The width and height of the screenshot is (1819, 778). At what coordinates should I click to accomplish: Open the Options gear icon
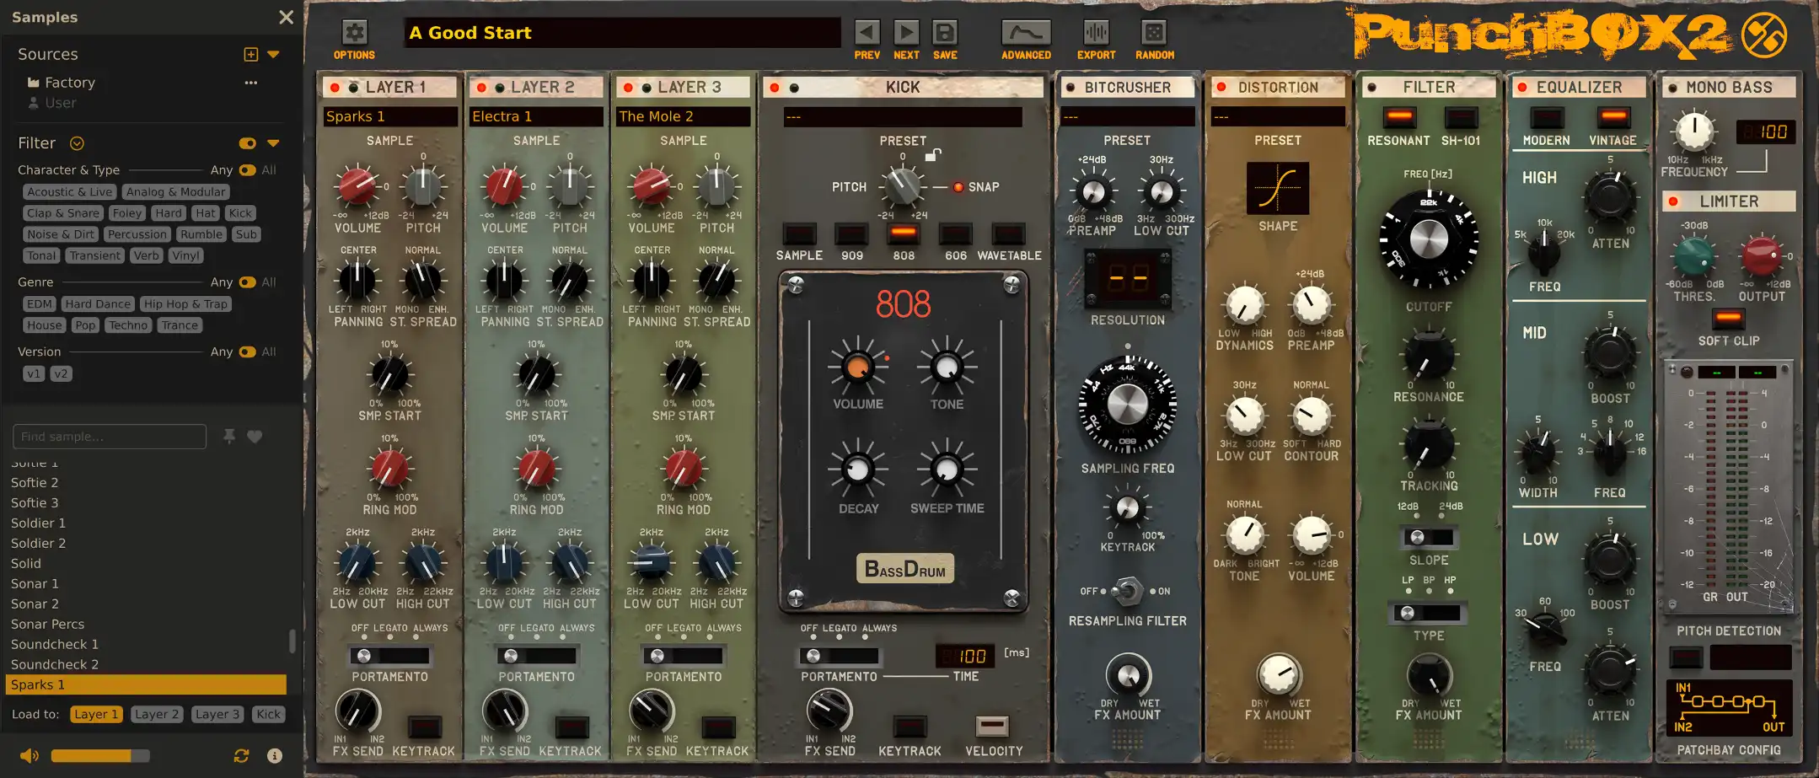click(x=354, y=33)
